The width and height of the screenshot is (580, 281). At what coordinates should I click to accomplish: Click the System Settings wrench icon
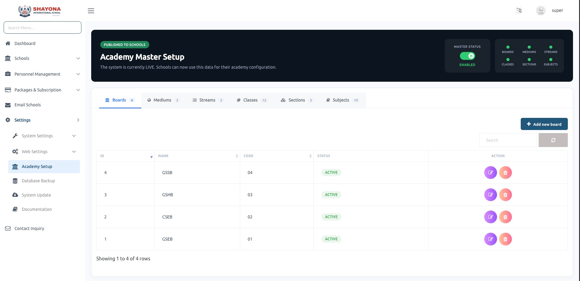(x=15, y=136)
